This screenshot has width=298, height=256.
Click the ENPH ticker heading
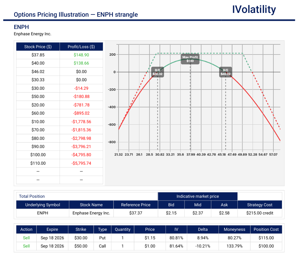(21, 27)
